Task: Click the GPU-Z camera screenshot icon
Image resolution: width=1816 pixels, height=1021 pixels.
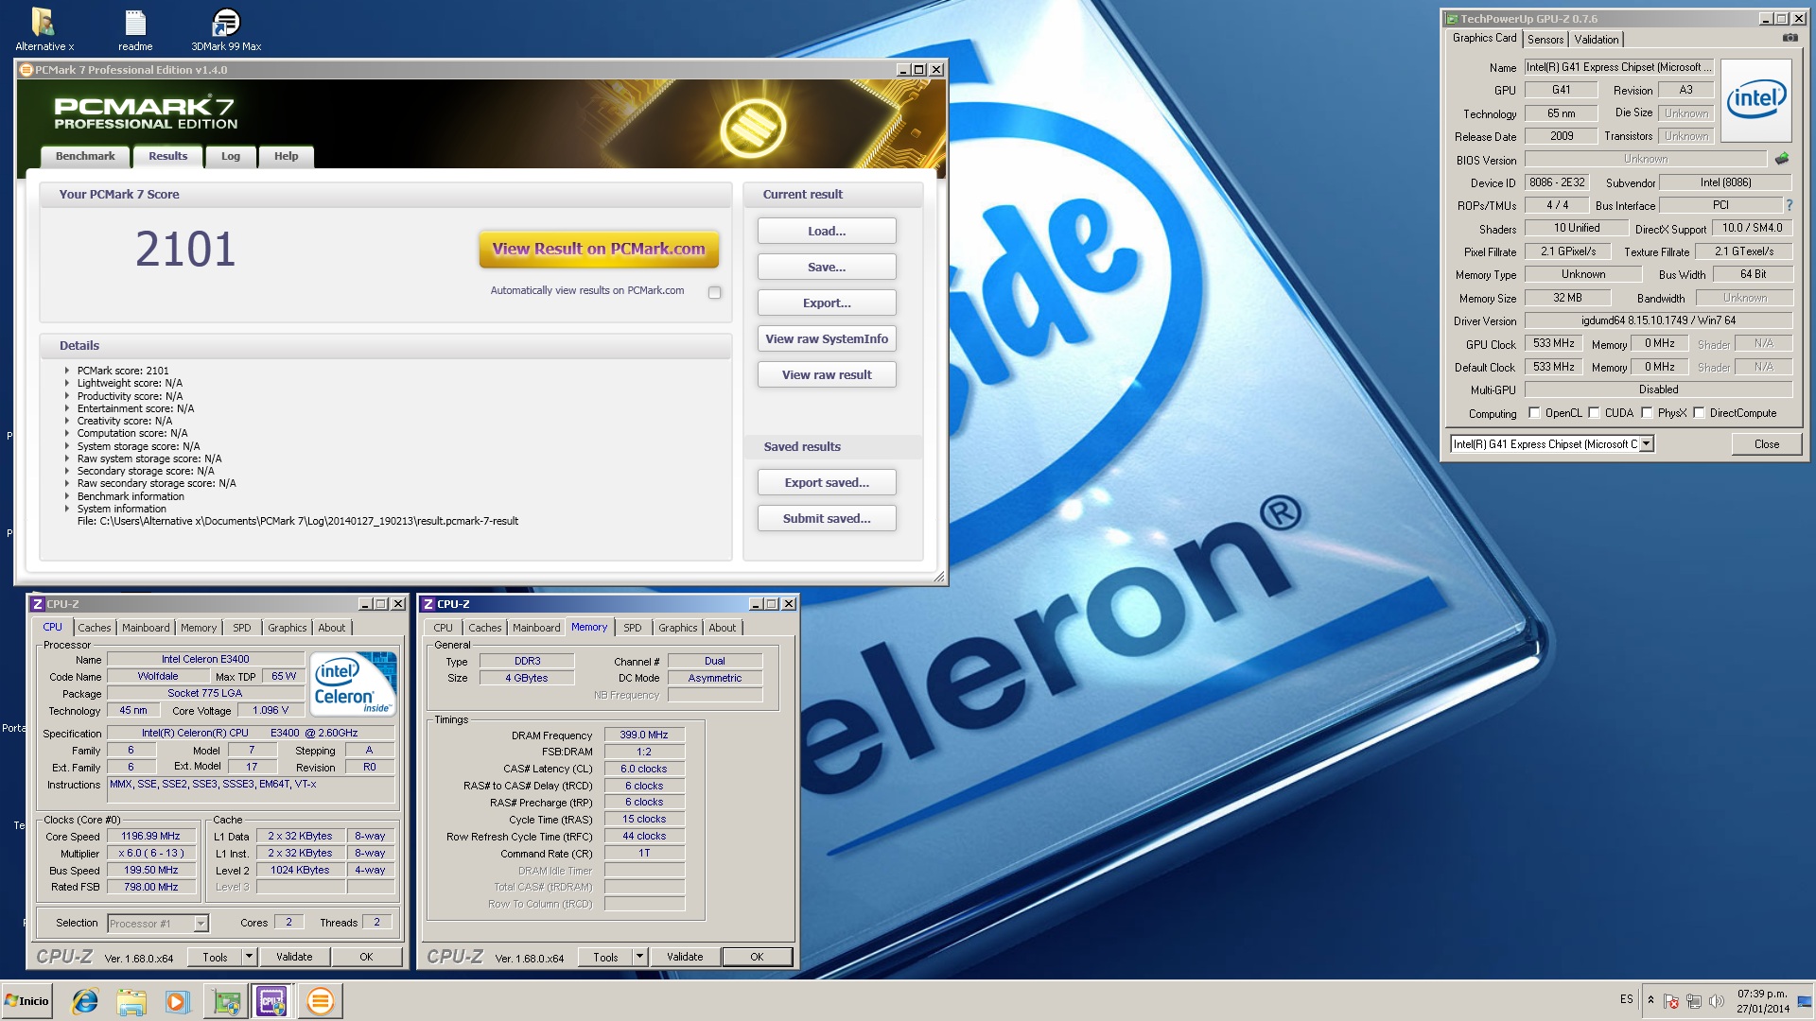Action: pyautogui.click(x=1790, y=39)
